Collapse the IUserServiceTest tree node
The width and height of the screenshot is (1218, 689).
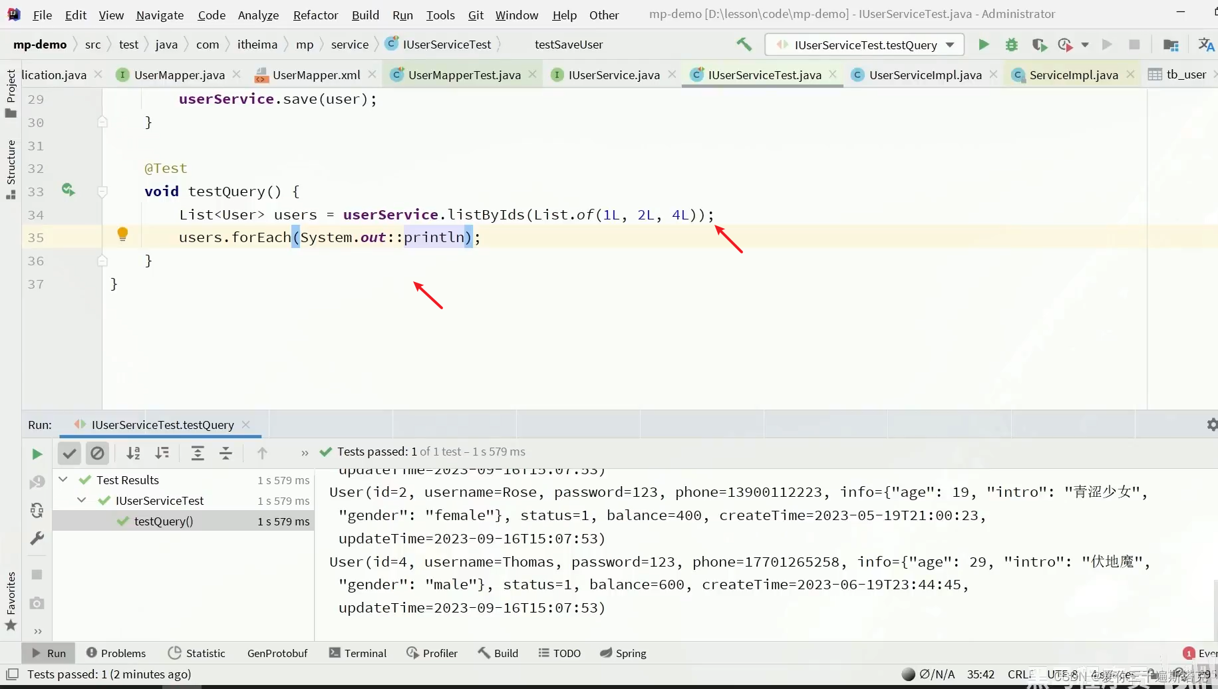82,500
